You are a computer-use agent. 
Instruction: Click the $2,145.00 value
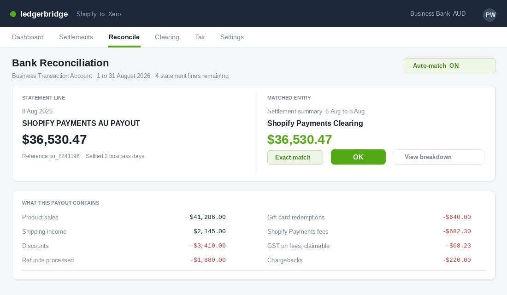click(210, 231)
